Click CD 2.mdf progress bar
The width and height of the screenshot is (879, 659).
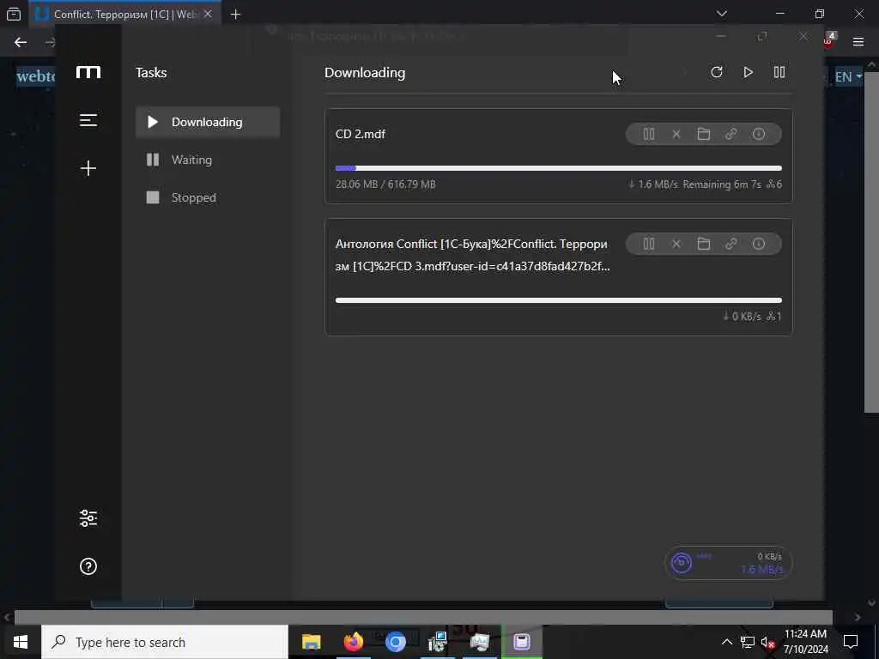click(558, 168)
